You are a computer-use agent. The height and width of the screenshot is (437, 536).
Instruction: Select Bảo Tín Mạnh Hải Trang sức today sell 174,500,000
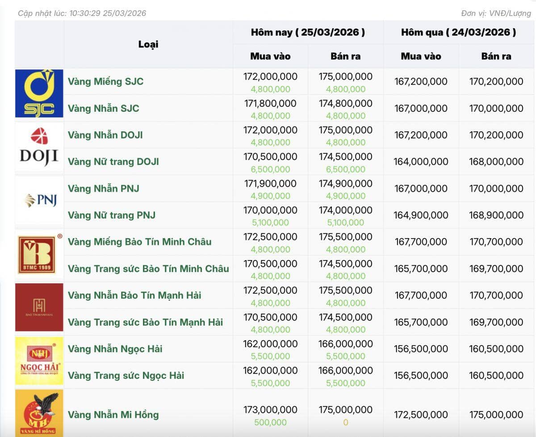tap(346, 317)
